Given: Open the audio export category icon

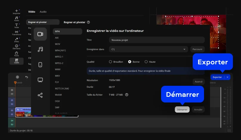Looking at the screenshot, I should pos(40,49).
